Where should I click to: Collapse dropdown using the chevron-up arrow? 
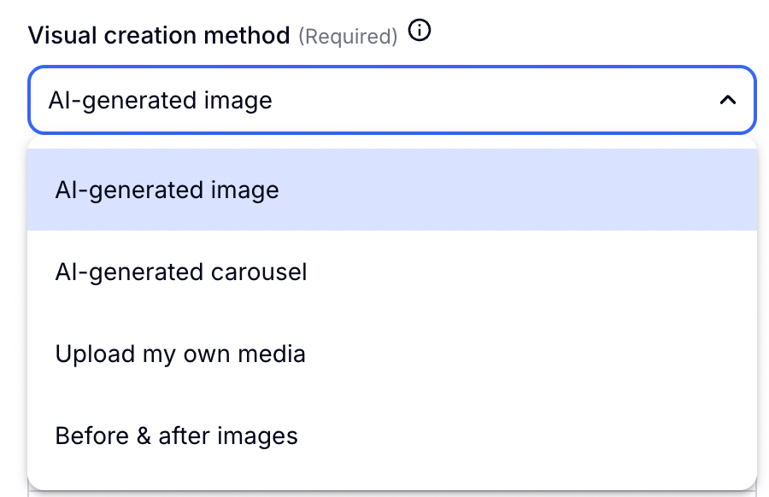[x=727, y=101]
